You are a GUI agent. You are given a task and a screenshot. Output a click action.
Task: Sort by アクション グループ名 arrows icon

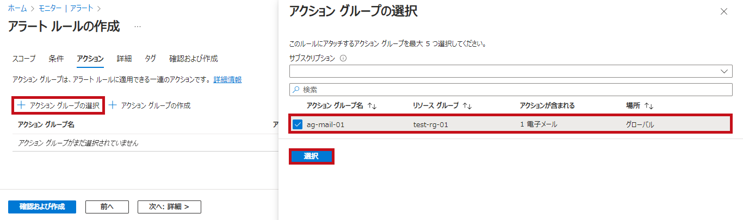[x=372, y=106]
